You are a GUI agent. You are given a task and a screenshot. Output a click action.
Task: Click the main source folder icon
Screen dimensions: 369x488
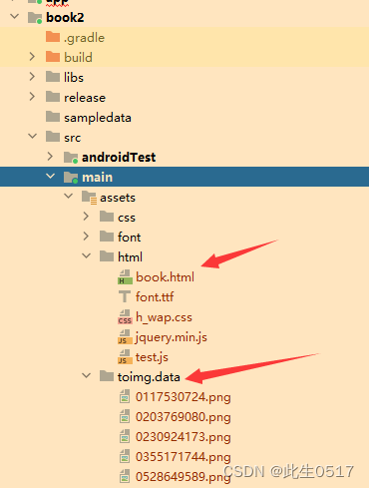(x=71, y=177)
